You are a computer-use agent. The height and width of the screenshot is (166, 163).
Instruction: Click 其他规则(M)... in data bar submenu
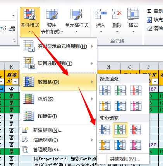(123, 159)
